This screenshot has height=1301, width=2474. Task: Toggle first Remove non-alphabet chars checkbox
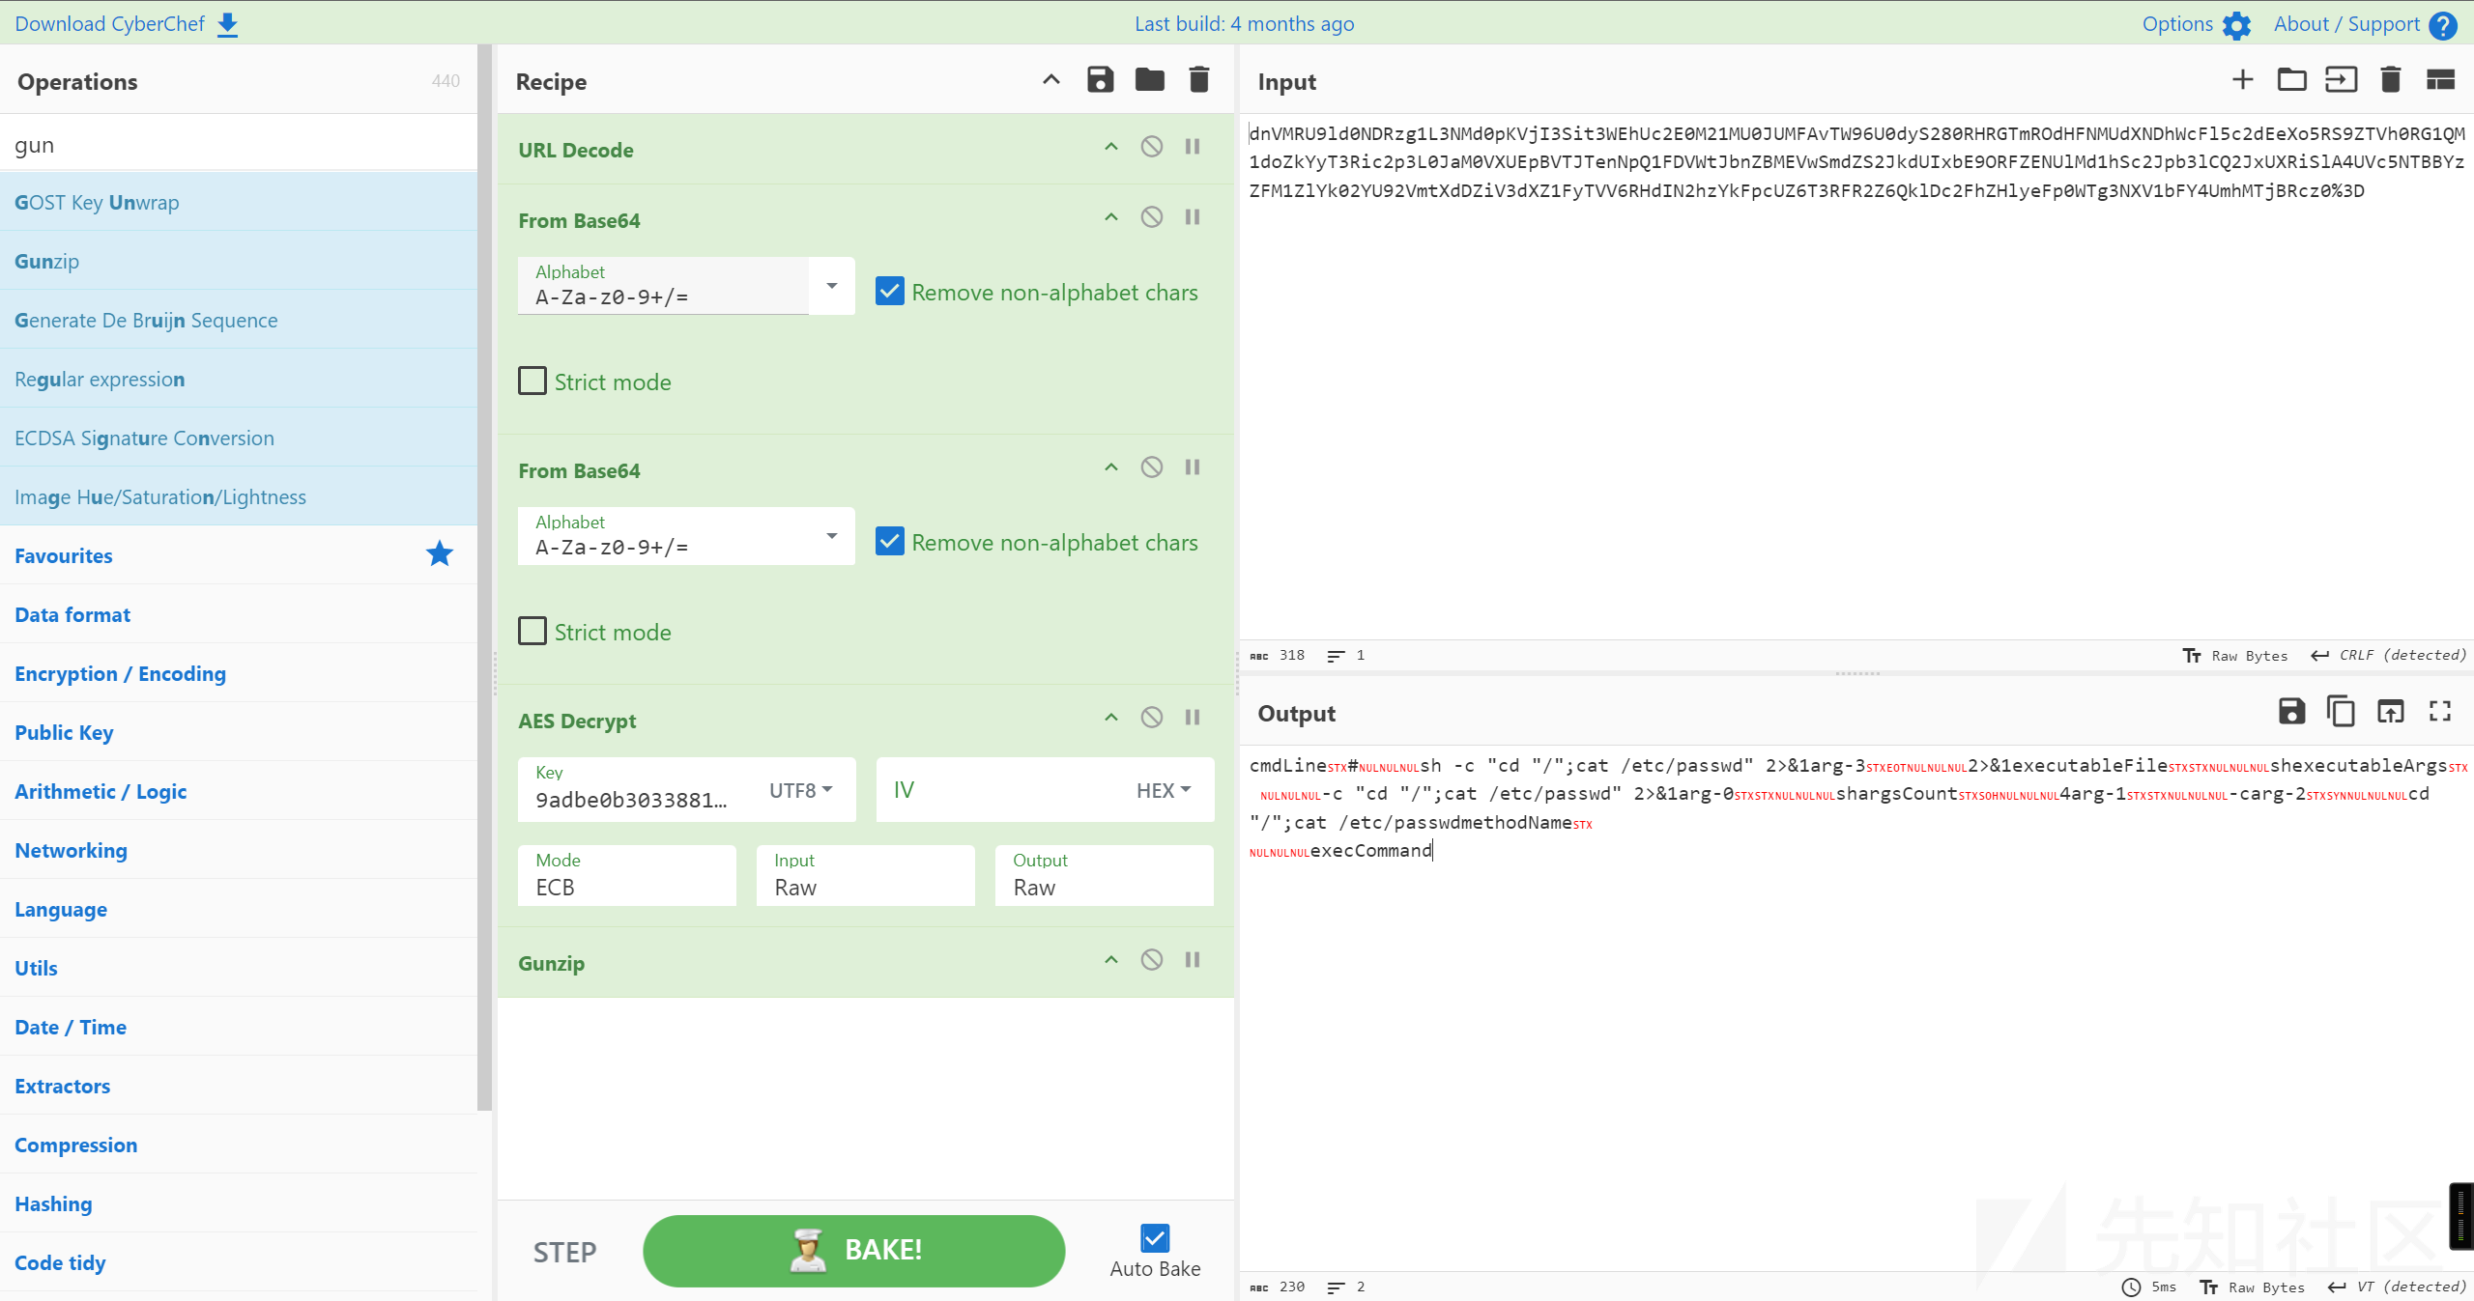pos(889,292)
